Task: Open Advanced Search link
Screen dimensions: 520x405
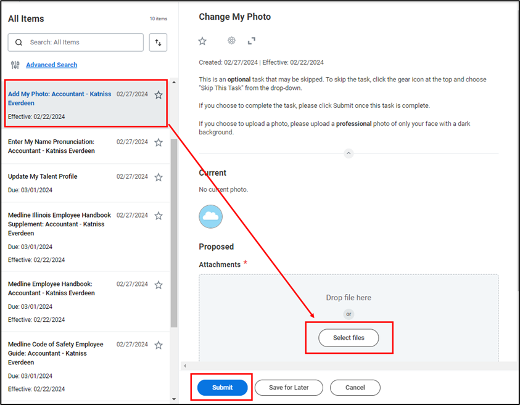Action: click(51, 65)
